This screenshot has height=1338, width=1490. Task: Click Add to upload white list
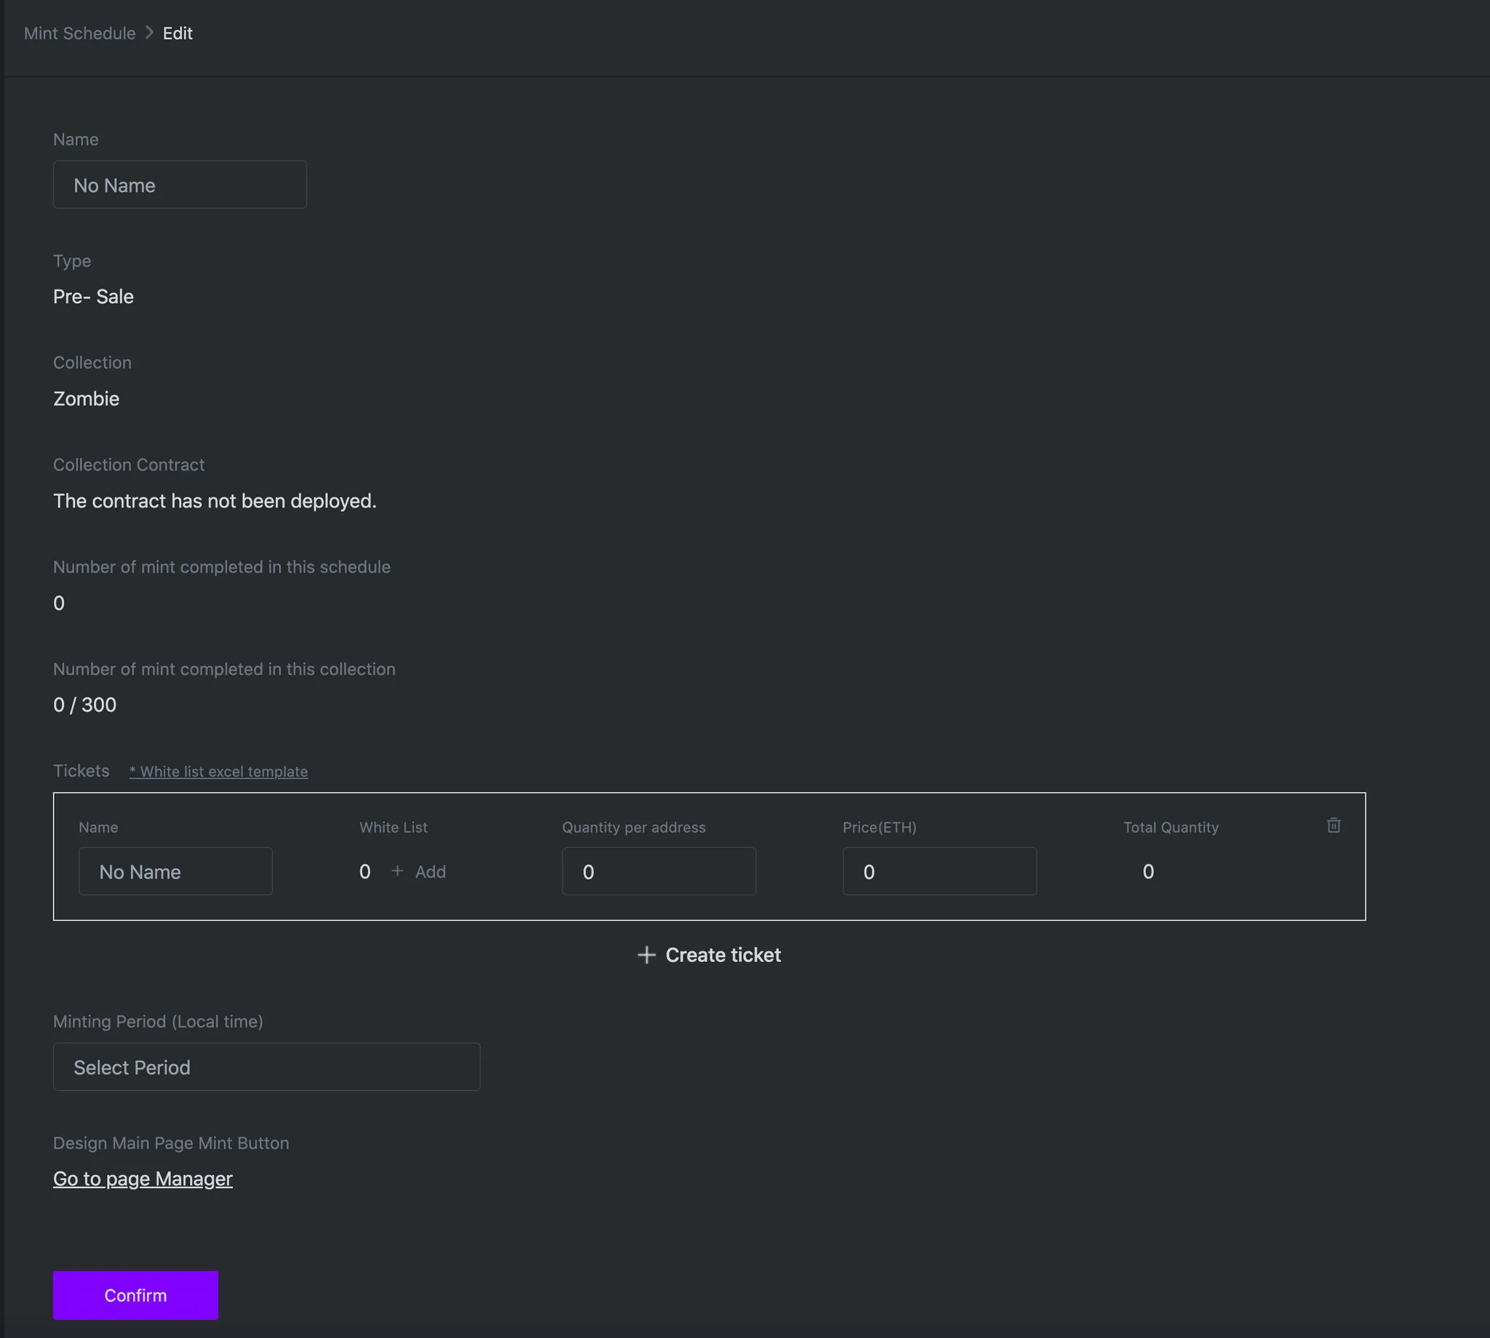(x=430, y=872)
